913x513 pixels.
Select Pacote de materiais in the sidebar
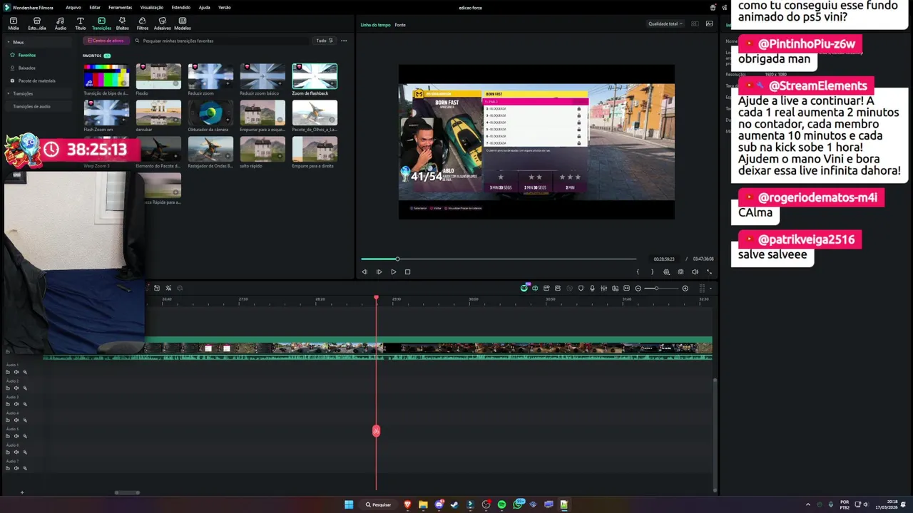[x=36, y=81]
